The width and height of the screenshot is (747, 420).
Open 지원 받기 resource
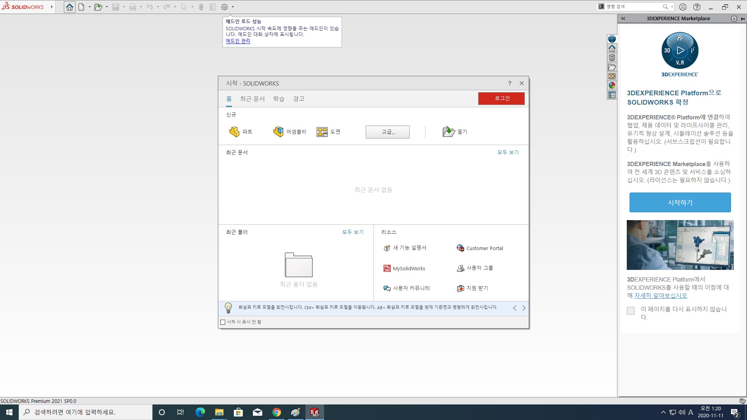(472, 288)
